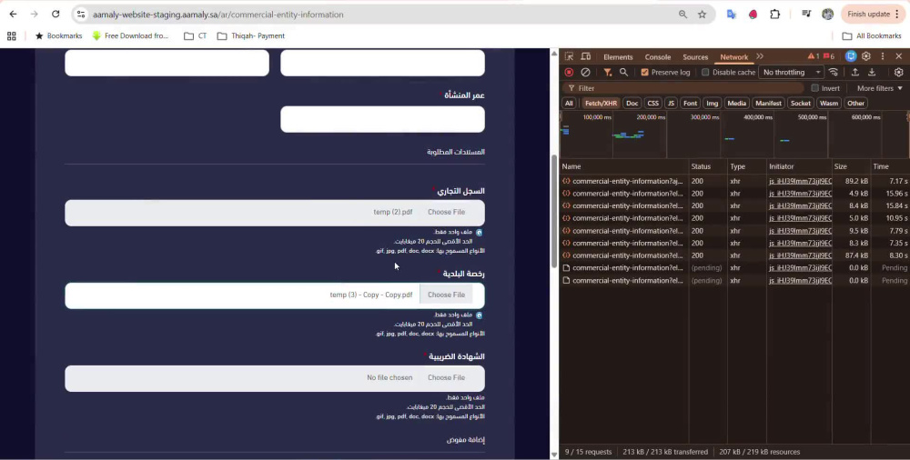Image resolution: width=910 pixels, height=460 pixels.
Task: Open the Sources tab
Action: point(695,57)
